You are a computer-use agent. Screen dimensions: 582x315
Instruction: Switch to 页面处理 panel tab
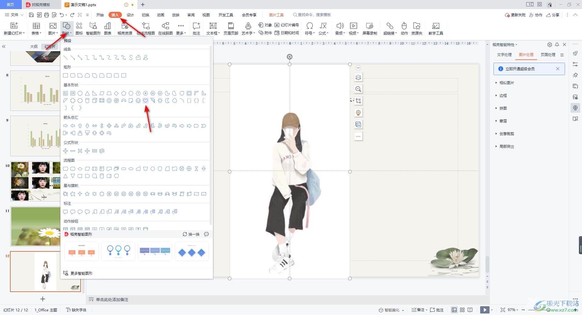pos(548,55)
